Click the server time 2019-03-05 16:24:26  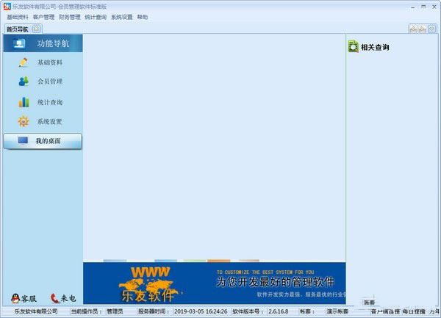point(201,311)
